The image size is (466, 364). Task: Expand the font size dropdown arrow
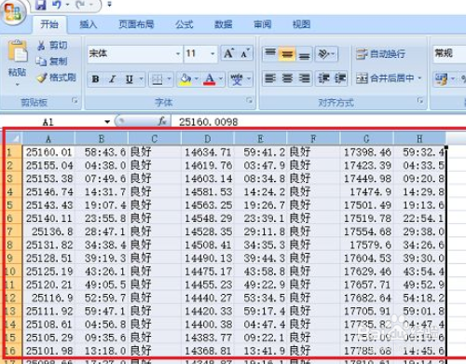click(212, 54)
